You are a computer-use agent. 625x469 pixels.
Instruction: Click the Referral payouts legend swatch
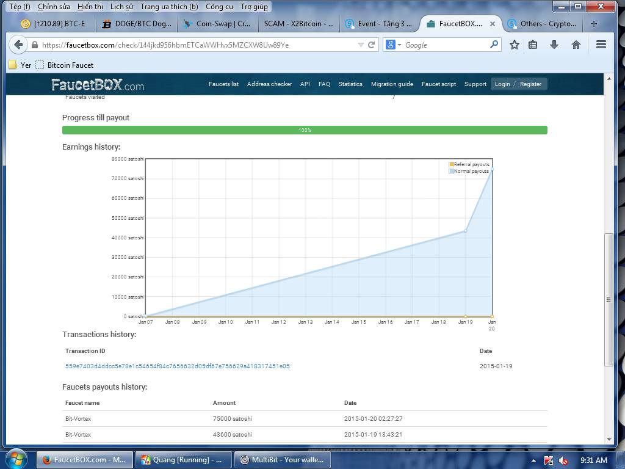tap(452, 164)
